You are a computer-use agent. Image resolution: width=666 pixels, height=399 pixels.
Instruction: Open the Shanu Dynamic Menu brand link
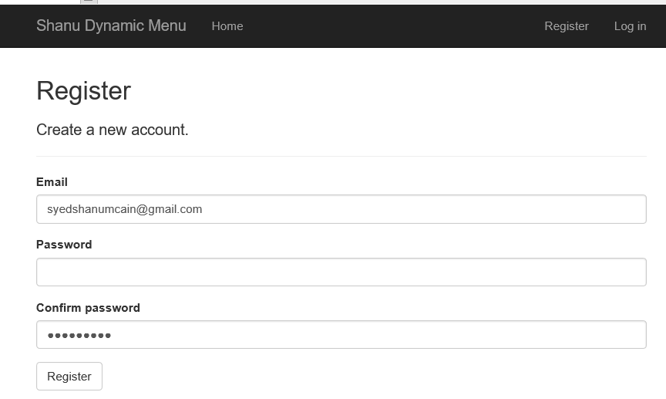pyautogui.click(x=111, y=26)
